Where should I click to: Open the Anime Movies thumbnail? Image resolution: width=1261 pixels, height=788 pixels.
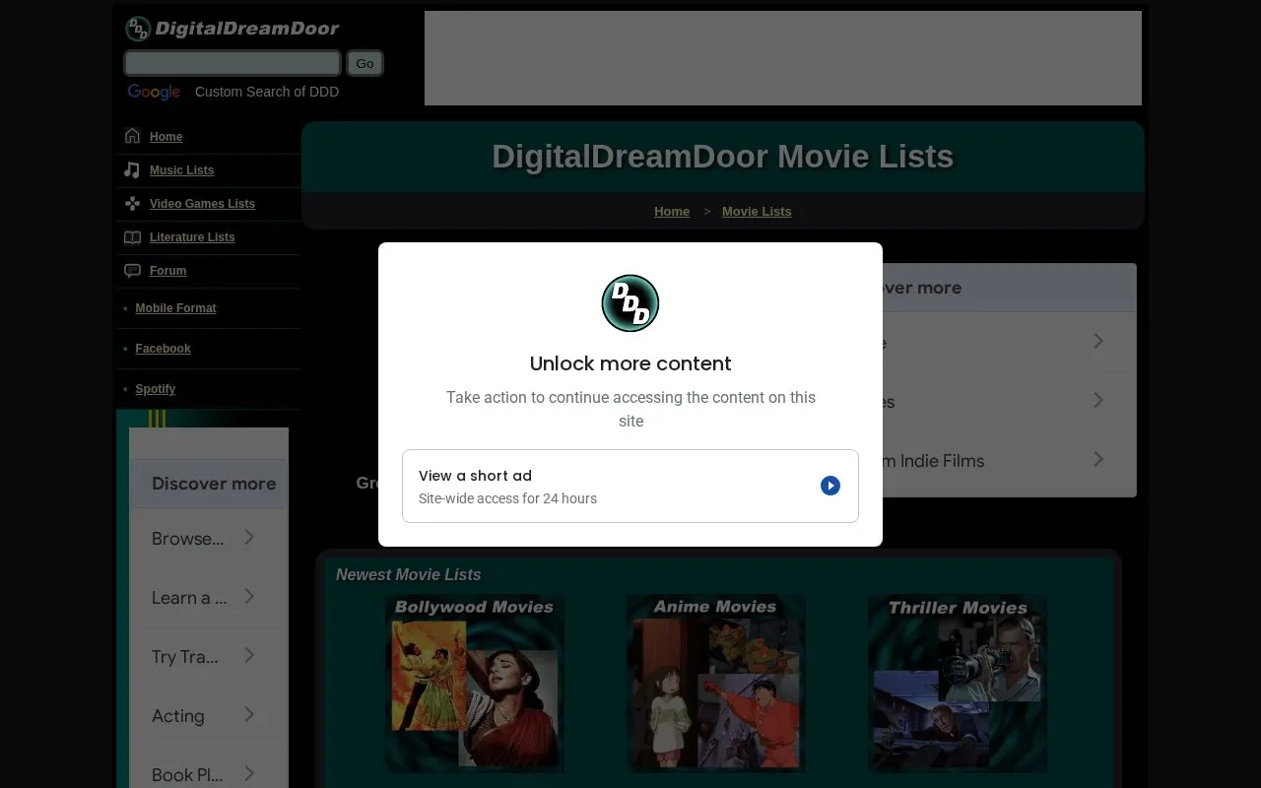click(716, 684)
